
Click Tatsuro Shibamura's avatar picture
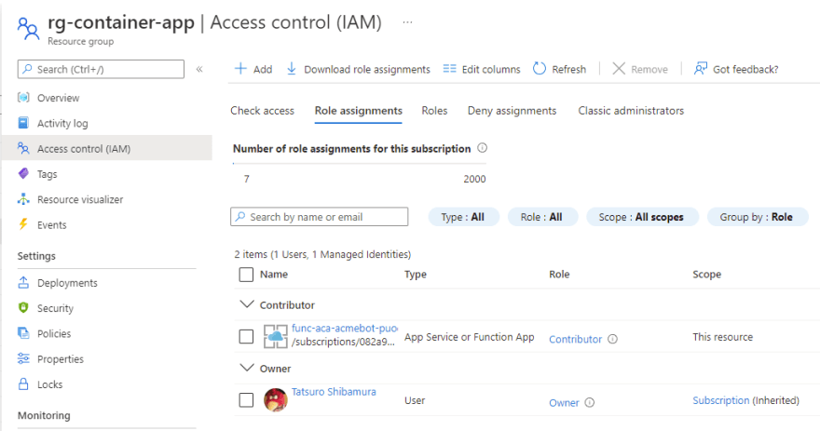coord(276,400)
